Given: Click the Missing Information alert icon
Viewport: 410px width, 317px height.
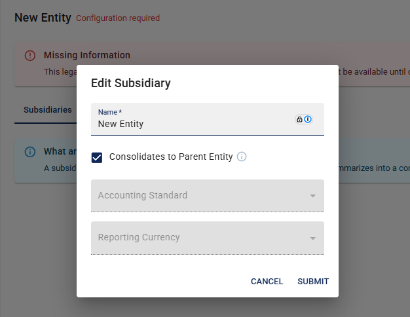Looking at the screenshot, I should pos(30,56).
